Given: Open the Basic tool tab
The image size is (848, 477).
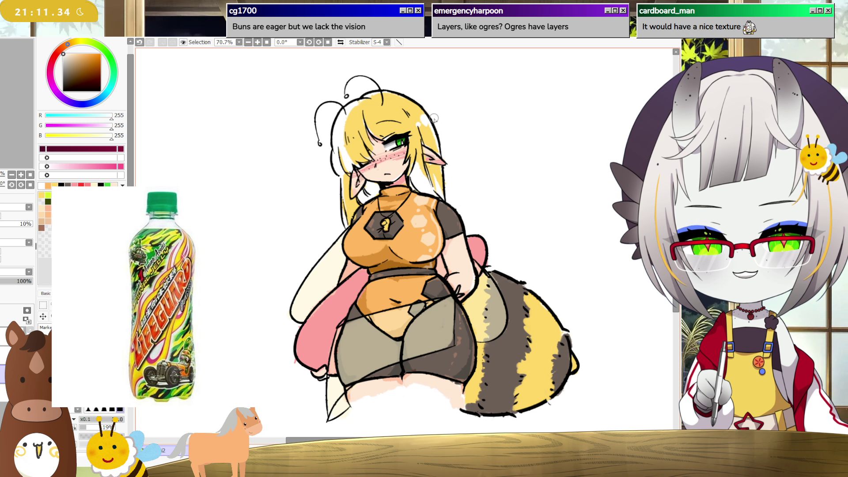Looking at the screenshot, I should point(45,293).
